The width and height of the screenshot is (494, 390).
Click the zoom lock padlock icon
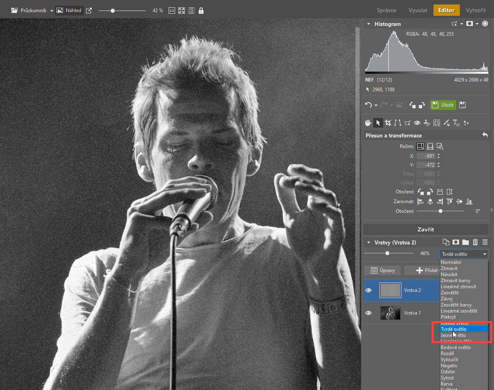point(201,11)
